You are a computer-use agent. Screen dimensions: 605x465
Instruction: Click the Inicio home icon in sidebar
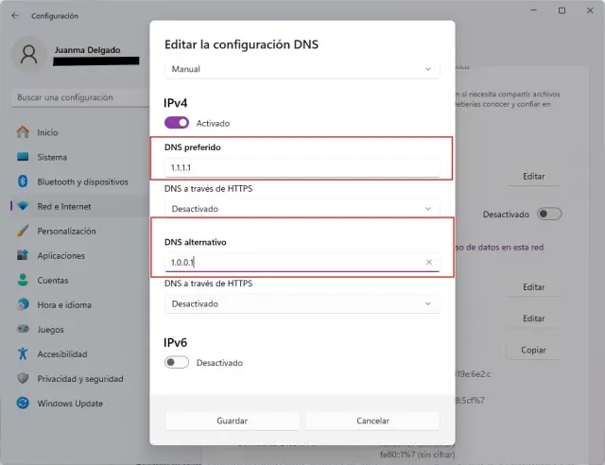(x=23, y=132)
